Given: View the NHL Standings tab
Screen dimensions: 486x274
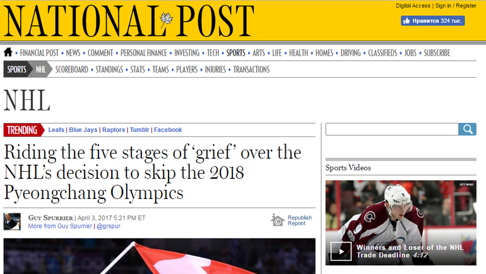Looking at the screenshot, I should pyautogui.click(x=109, y=69).
